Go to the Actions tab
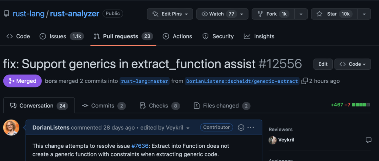 click(177, 37)
